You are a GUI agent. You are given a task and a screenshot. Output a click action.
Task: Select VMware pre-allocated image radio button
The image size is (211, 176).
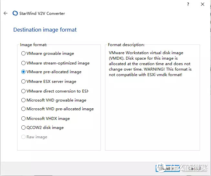(x=23, y=72)
